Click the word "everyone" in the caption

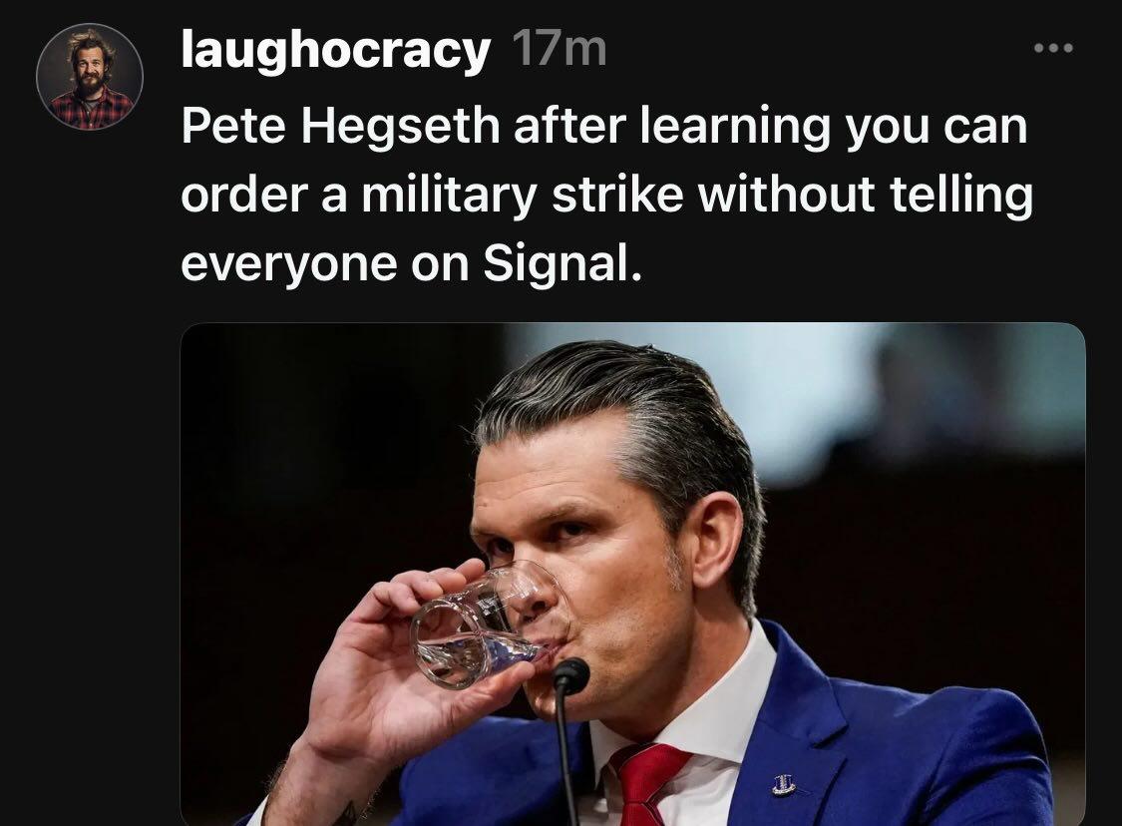287,264
